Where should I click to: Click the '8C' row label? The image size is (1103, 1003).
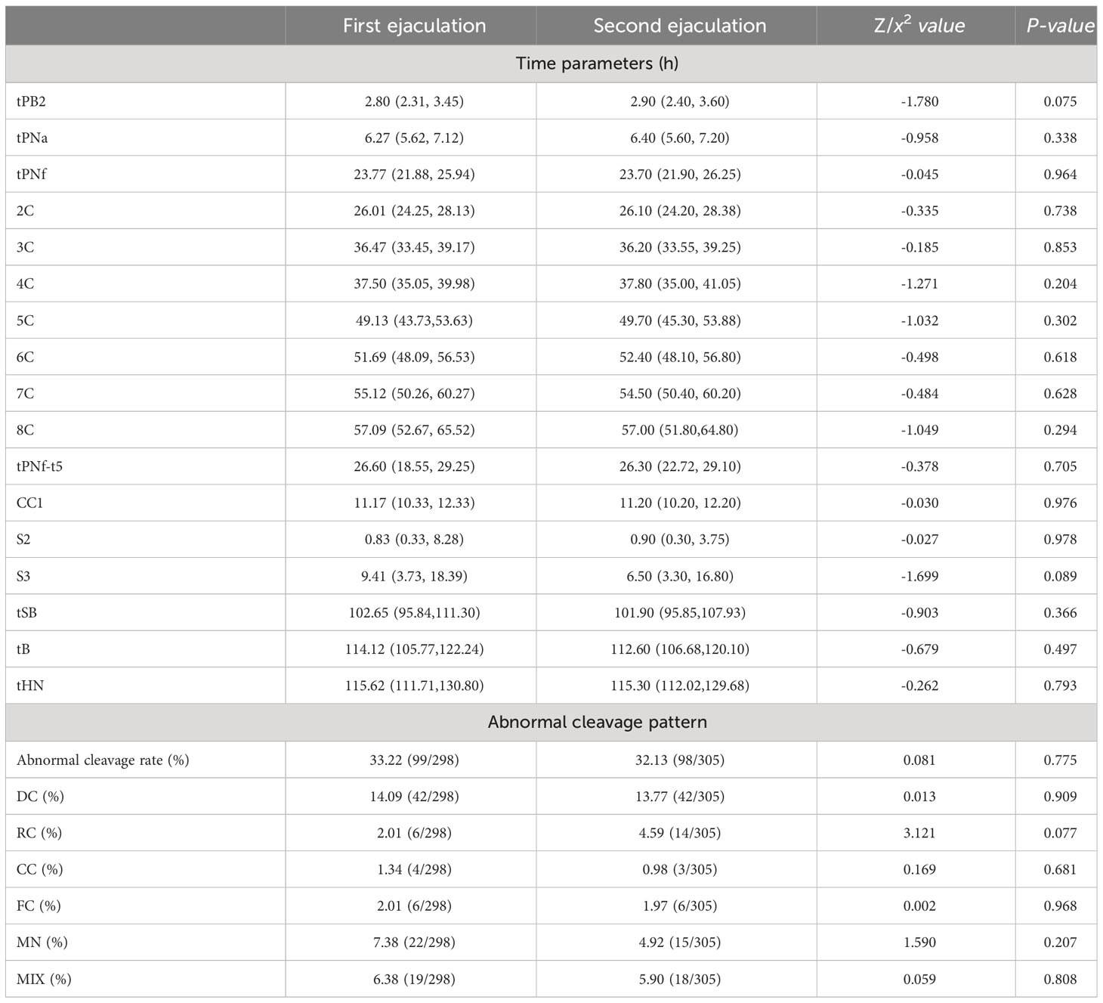tap(25, 430)
